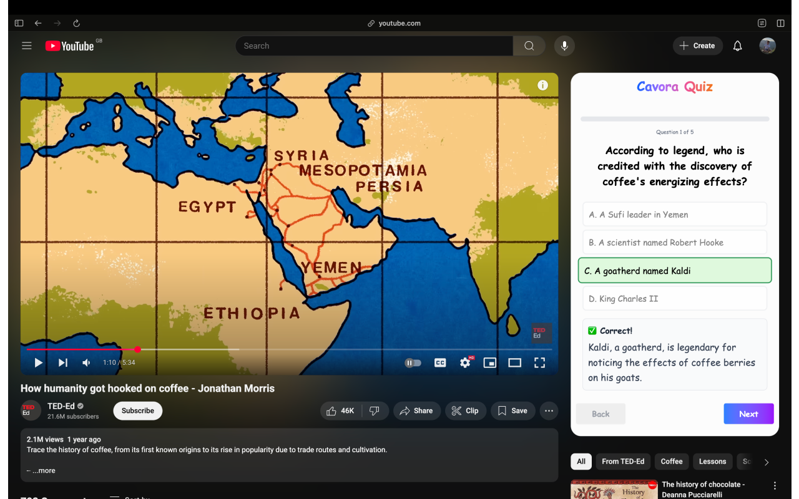The width and height of the screenshot is (799, 499).
Task: Open the notifications bell
Action: [737, 46]
